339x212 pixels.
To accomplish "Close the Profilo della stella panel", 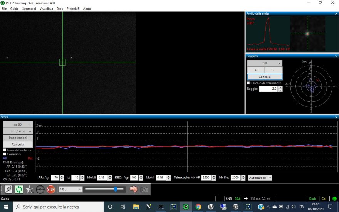I will 336,13.
